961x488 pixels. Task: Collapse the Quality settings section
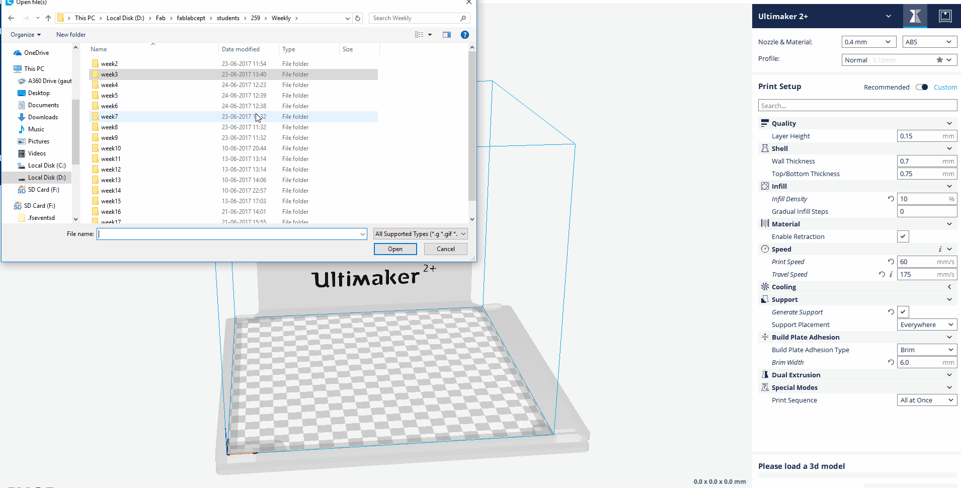pyautogui.click(x=857, y=123)
